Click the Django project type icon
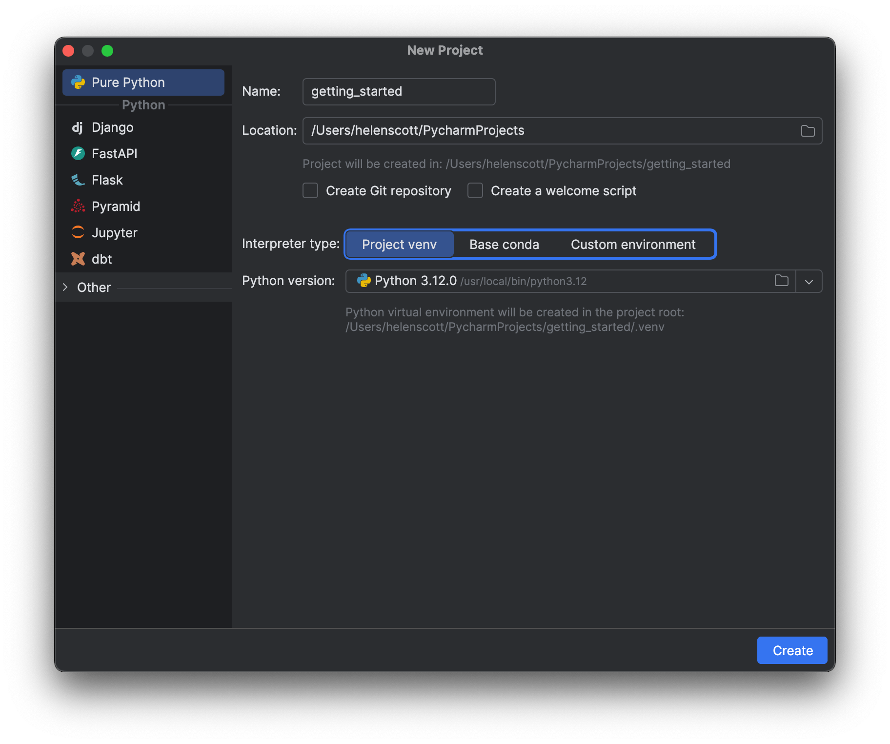 pos(78,127)
